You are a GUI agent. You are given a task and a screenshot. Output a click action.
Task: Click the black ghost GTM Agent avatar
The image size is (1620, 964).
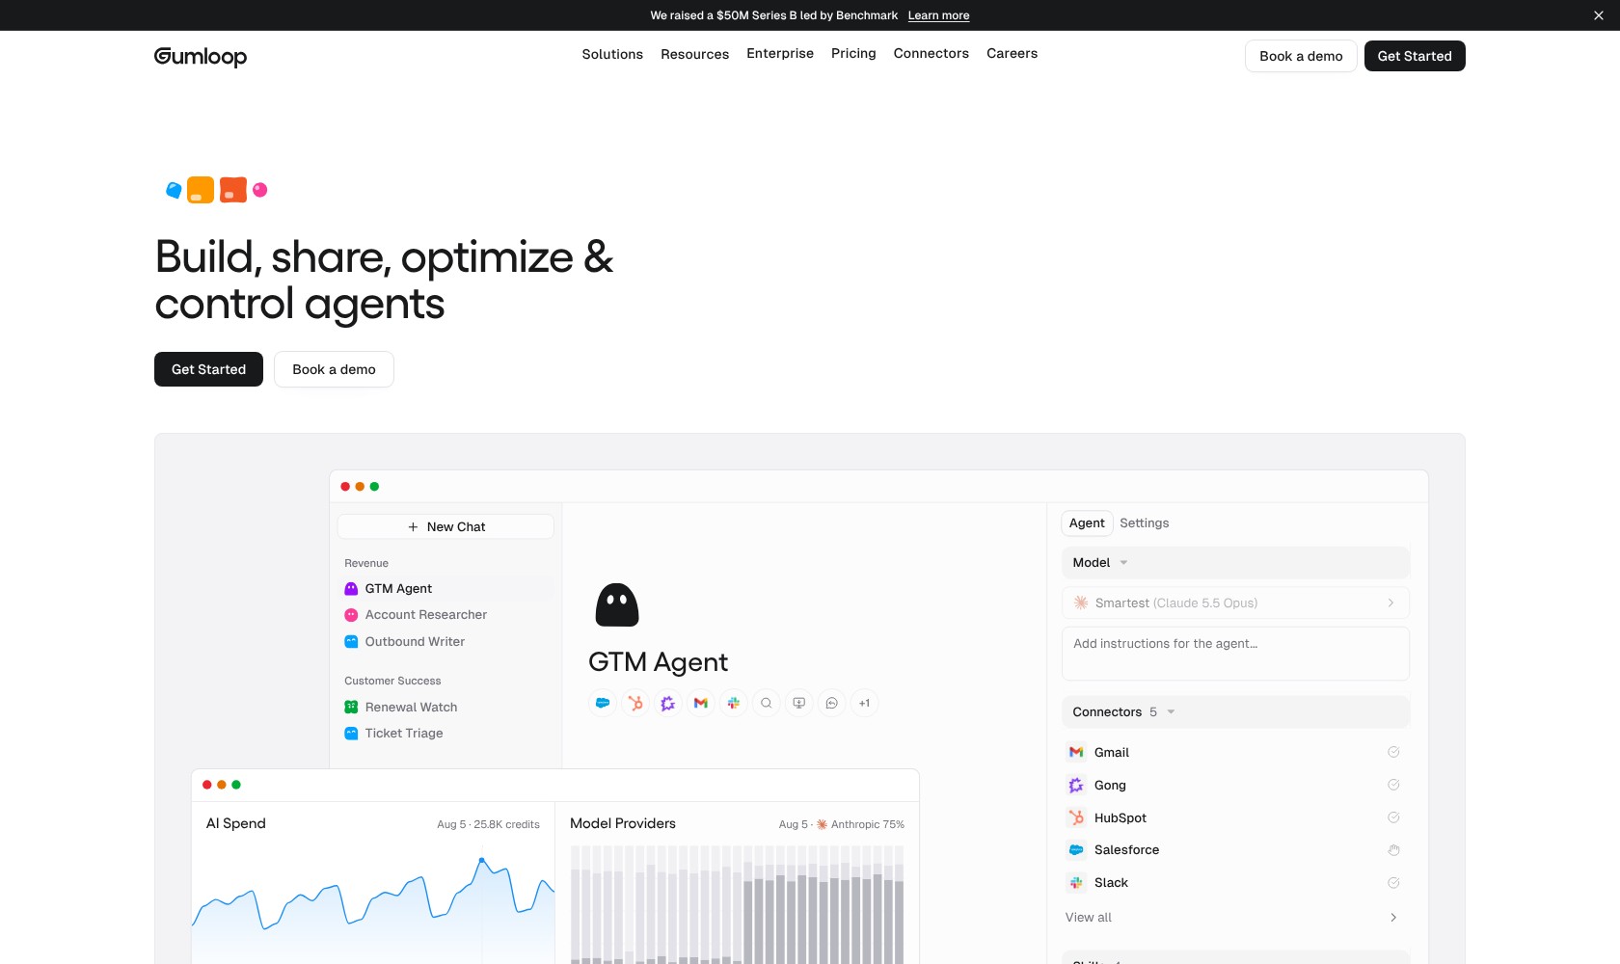617,605
